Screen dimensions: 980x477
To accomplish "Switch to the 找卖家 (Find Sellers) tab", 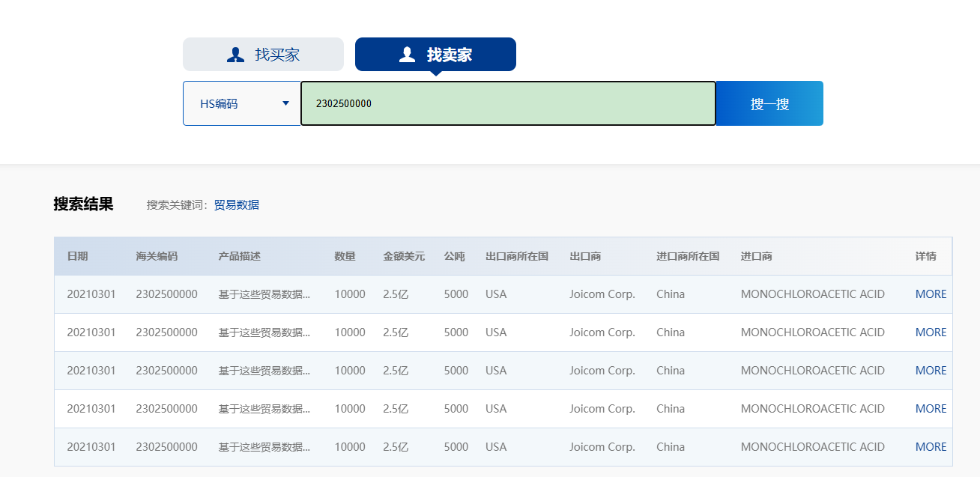I will [x=435, y=54].
